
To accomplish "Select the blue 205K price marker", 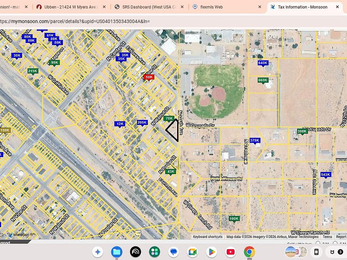I will [142, 122].
